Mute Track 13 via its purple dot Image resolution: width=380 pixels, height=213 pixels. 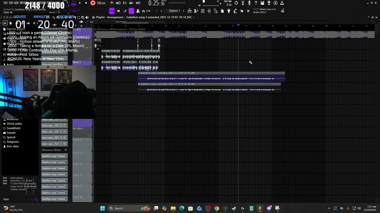point(90,172)
